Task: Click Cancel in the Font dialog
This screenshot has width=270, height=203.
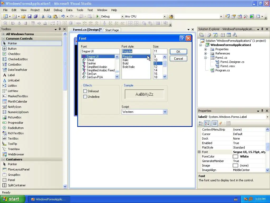Action: click(x=179, y=58)
